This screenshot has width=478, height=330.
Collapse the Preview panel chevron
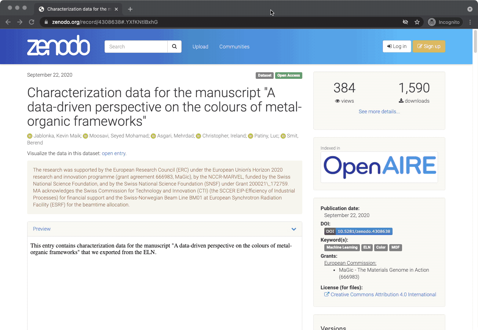click(294, 229)
